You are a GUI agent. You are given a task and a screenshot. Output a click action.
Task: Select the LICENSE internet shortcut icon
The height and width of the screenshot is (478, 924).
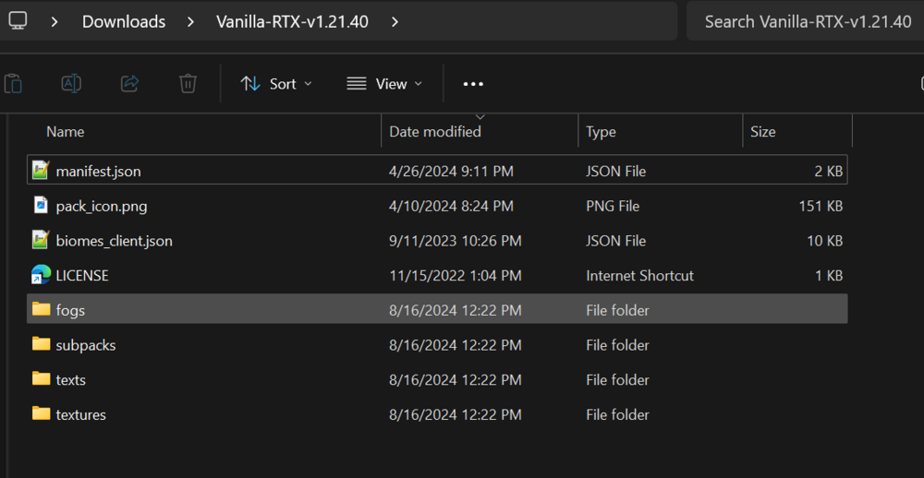[x=42, y=275]
